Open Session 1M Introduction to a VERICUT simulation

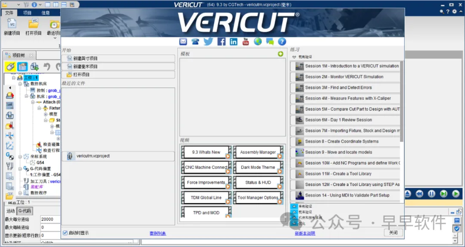click(345, 66)
